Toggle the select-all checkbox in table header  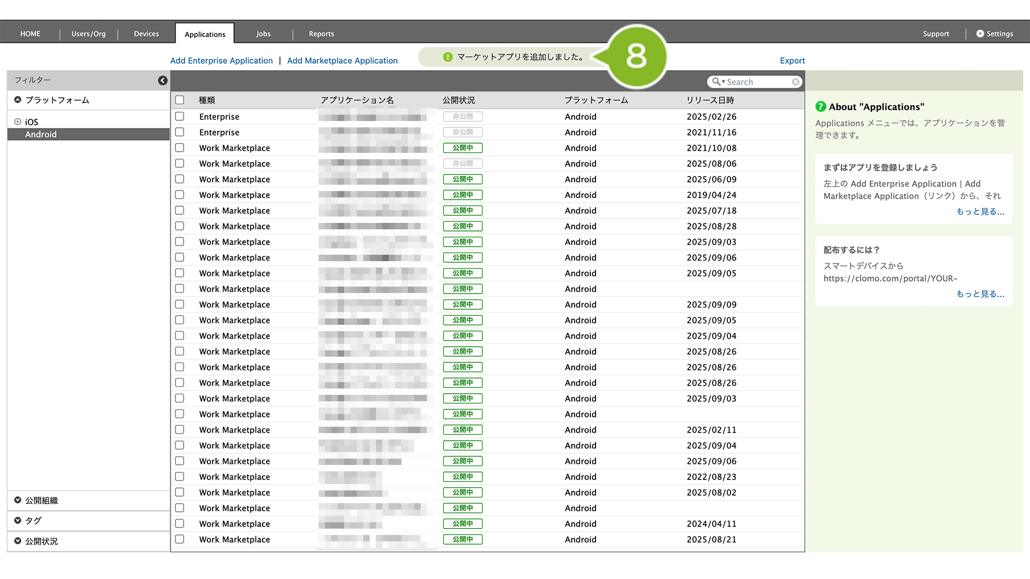[180, 100]
